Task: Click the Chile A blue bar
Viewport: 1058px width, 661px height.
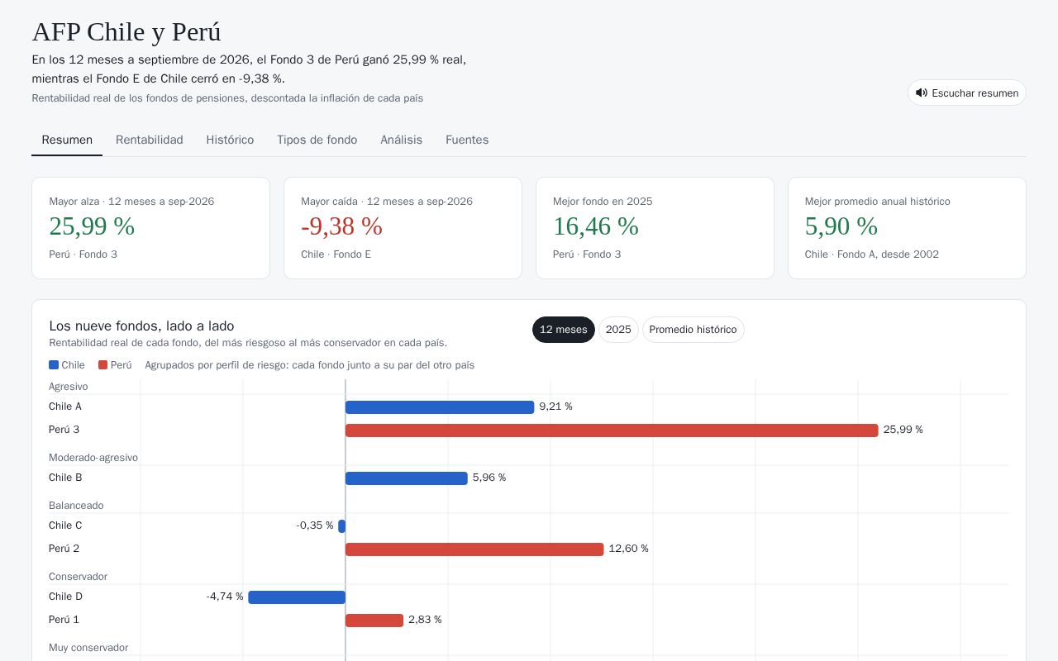Action: (440, 407)
